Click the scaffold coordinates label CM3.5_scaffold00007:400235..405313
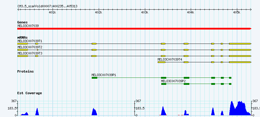The height and width of the screenshot is (117, 260). [x=47, y=6]
